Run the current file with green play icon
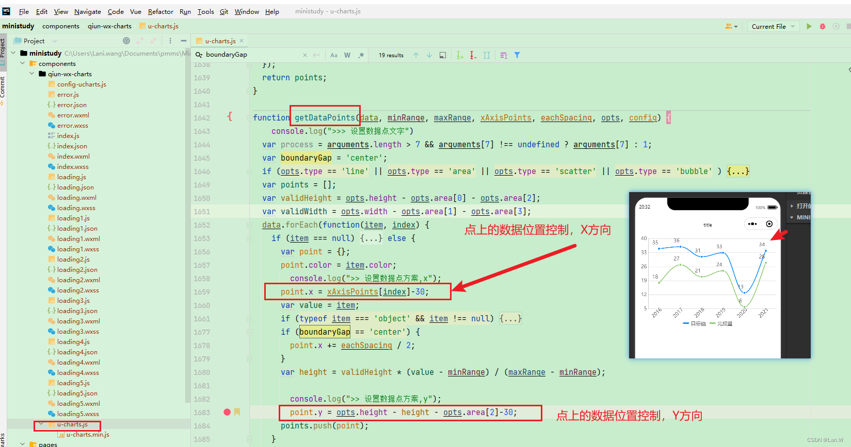 pyautogui.click(x=809, y=26)
